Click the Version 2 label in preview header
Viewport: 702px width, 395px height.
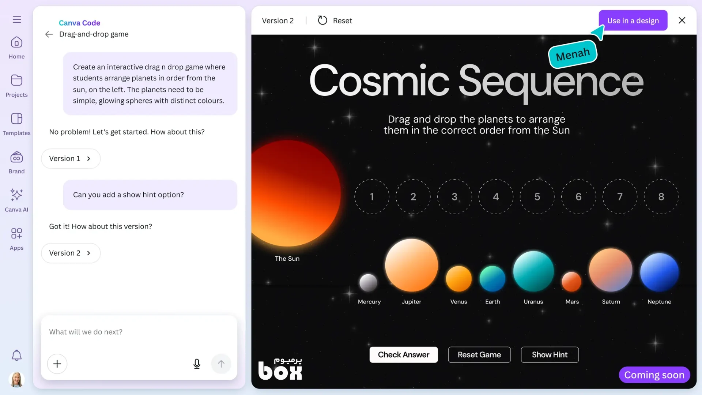pyautogui.click(x=278, y=21)
